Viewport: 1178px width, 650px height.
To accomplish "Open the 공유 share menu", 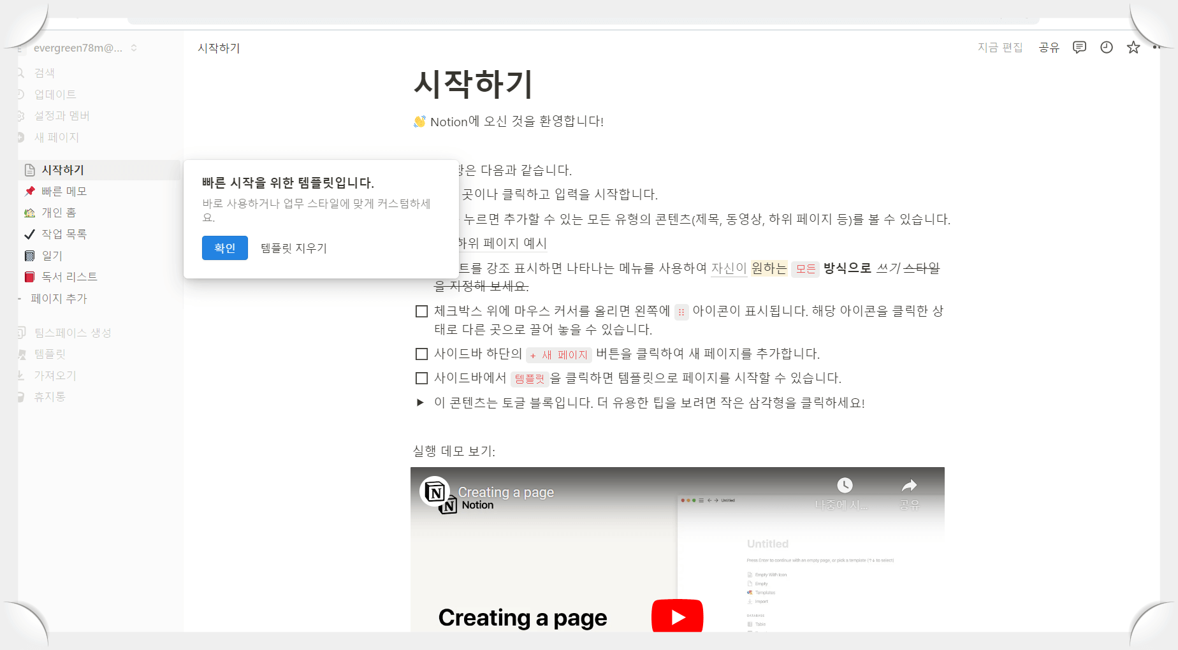I will [1049, 47].
